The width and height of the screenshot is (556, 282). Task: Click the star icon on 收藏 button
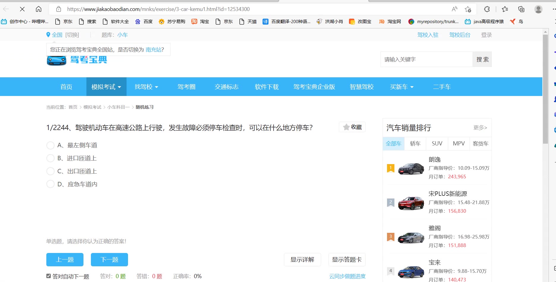click(x=346, y=127)
